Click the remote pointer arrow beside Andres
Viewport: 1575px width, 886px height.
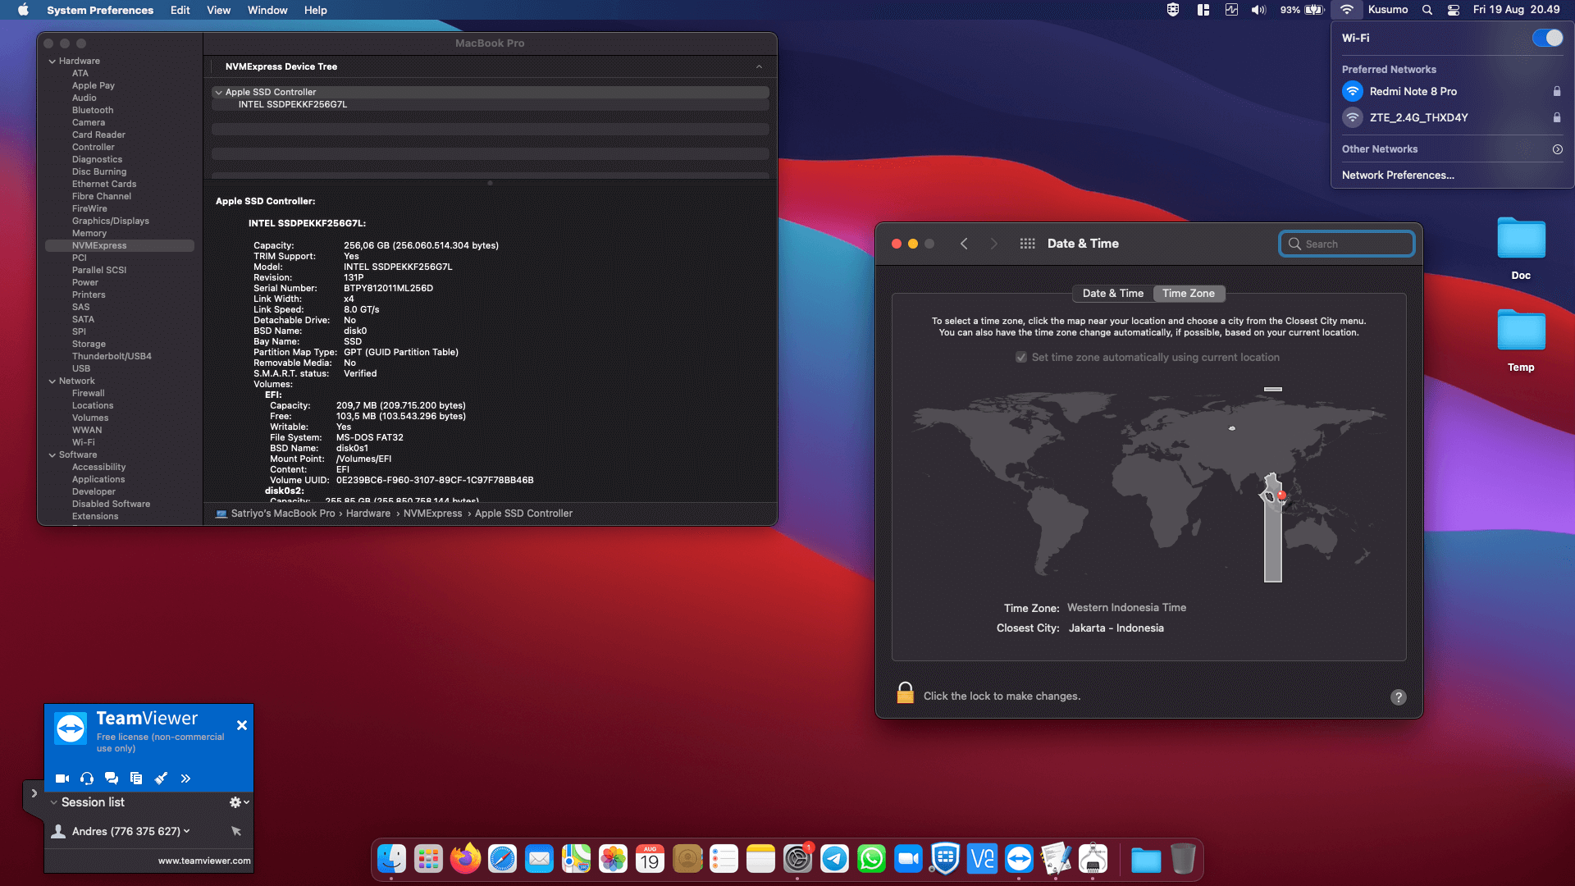[236, 831]
